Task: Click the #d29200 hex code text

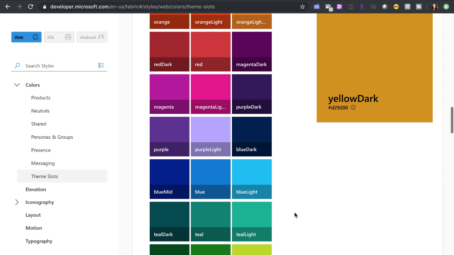Action: (338, 107)
